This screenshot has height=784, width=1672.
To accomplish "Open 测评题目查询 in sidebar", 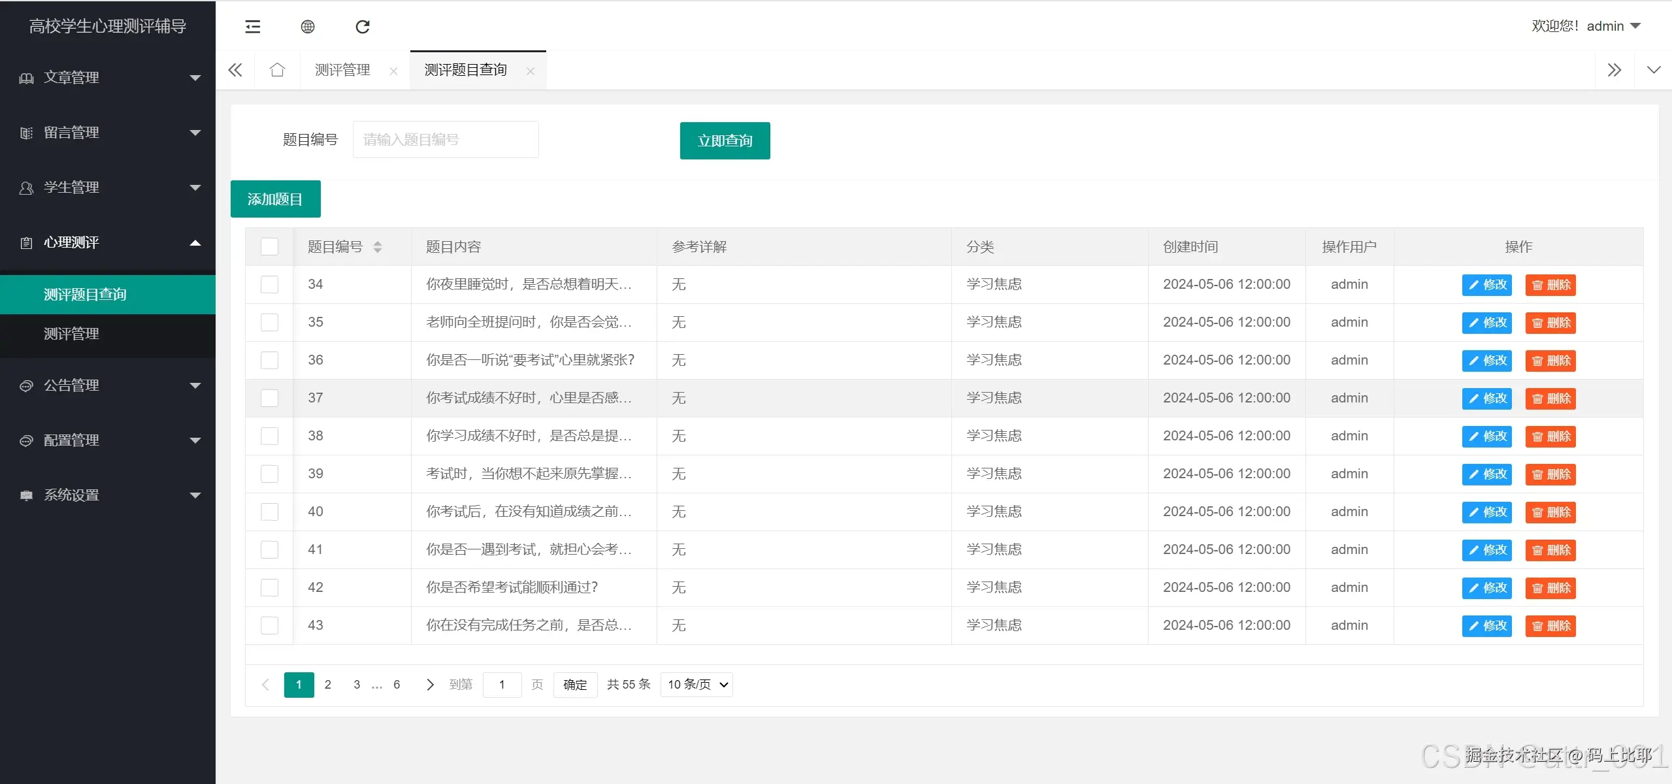I will point(108,295).
